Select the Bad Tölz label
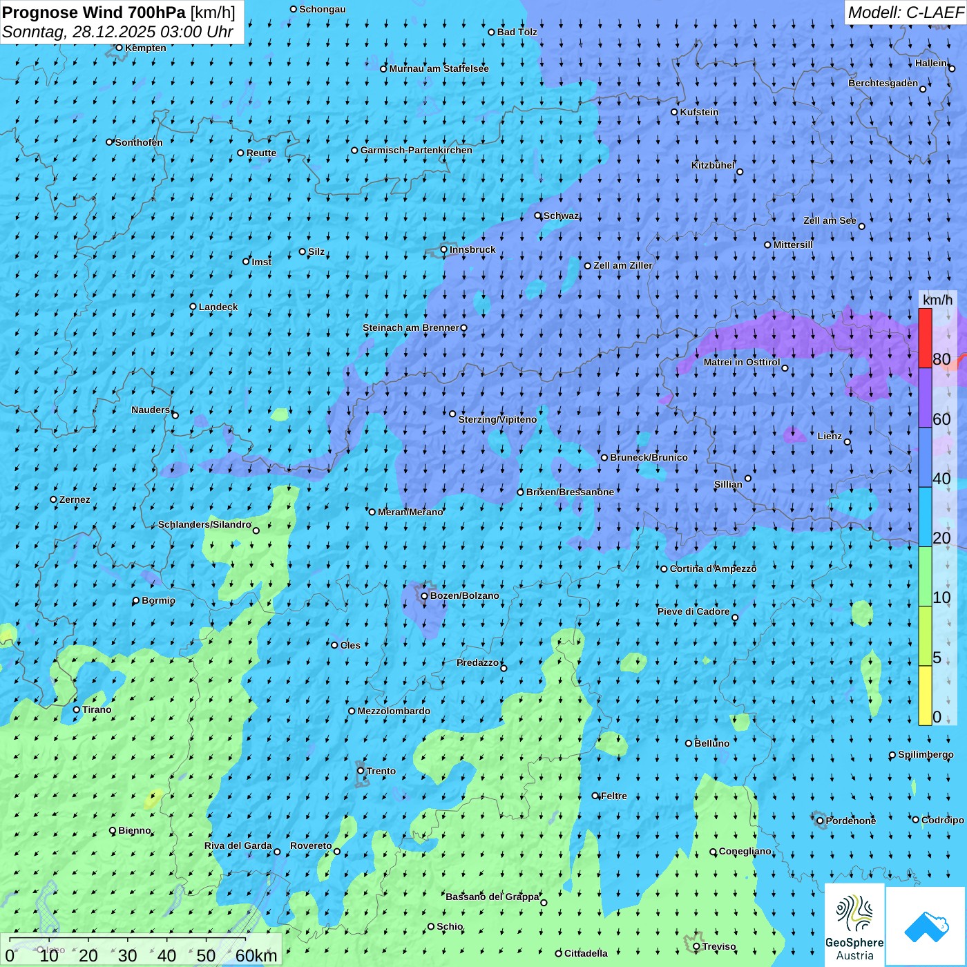The image size is (967, 967). click(517, 32)
